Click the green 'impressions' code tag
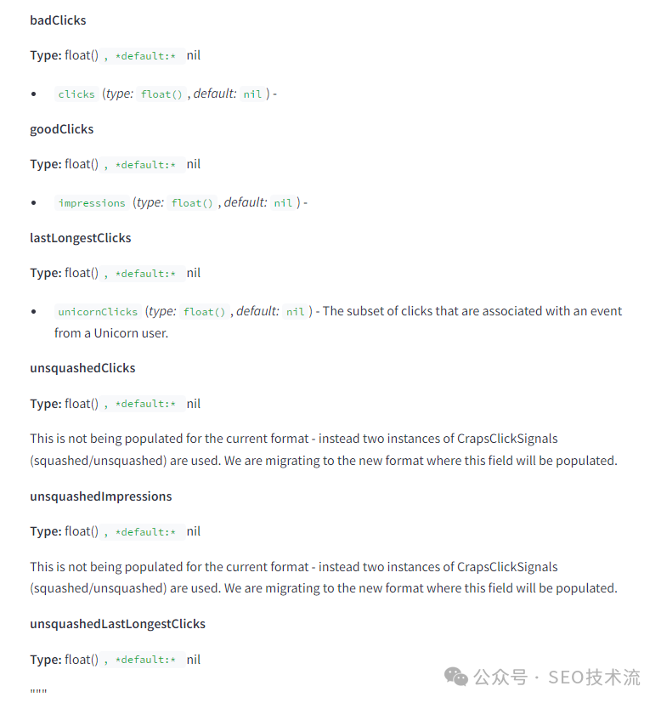 92,203
